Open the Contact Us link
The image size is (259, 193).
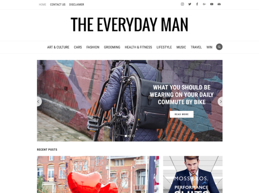pyautogui.click(x=58, y=5)
